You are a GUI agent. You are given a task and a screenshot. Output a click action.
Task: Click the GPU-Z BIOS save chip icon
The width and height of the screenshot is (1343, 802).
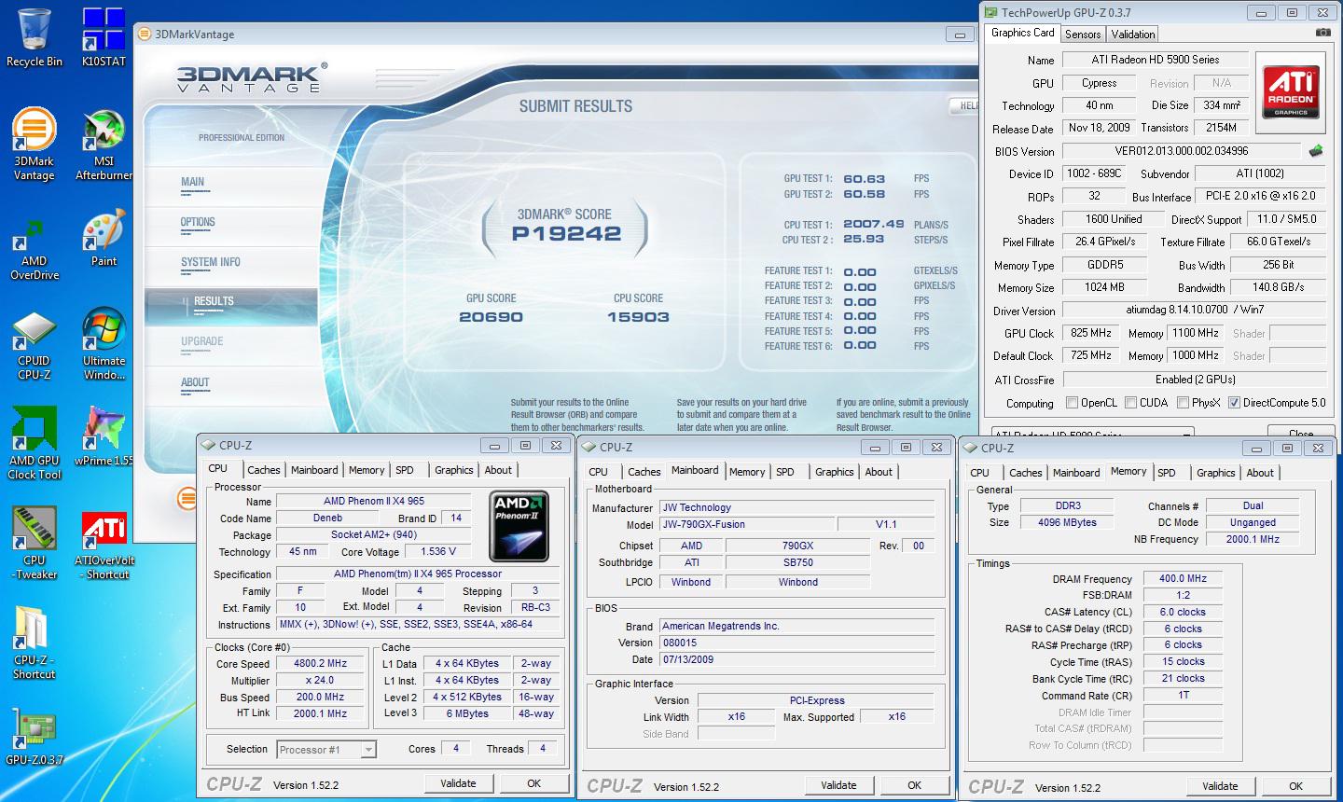(1316, 150)
